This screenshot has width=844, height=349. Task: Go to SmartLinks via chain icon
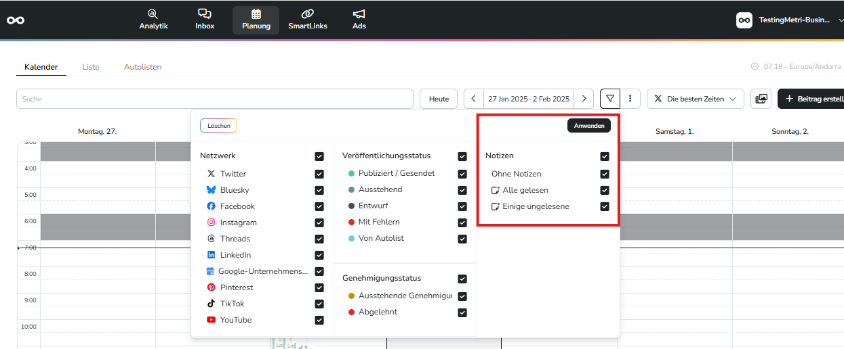(307, 14)
